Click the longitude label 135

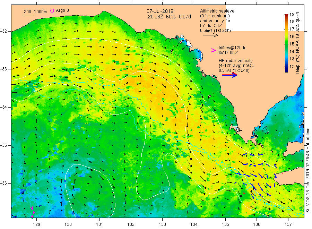click(225, 224)
